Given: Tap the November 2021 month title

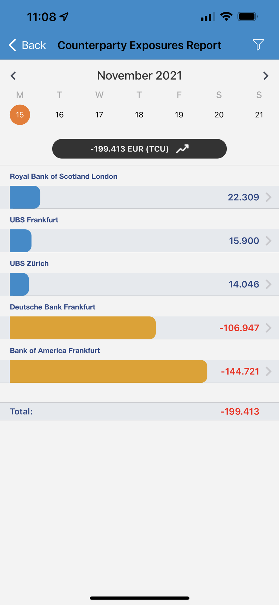Looking at the screenshot, I should coord(139,76).
